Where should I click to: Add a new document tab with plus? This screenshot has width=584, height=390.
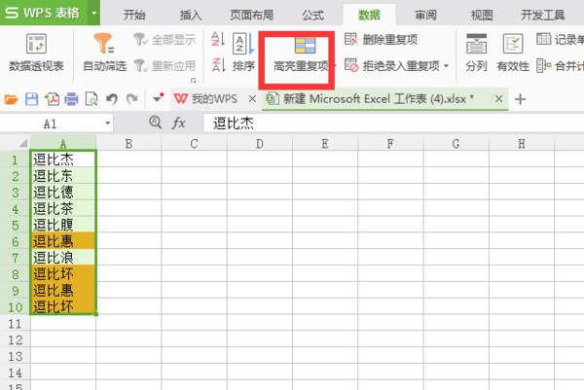coord(520,99)
